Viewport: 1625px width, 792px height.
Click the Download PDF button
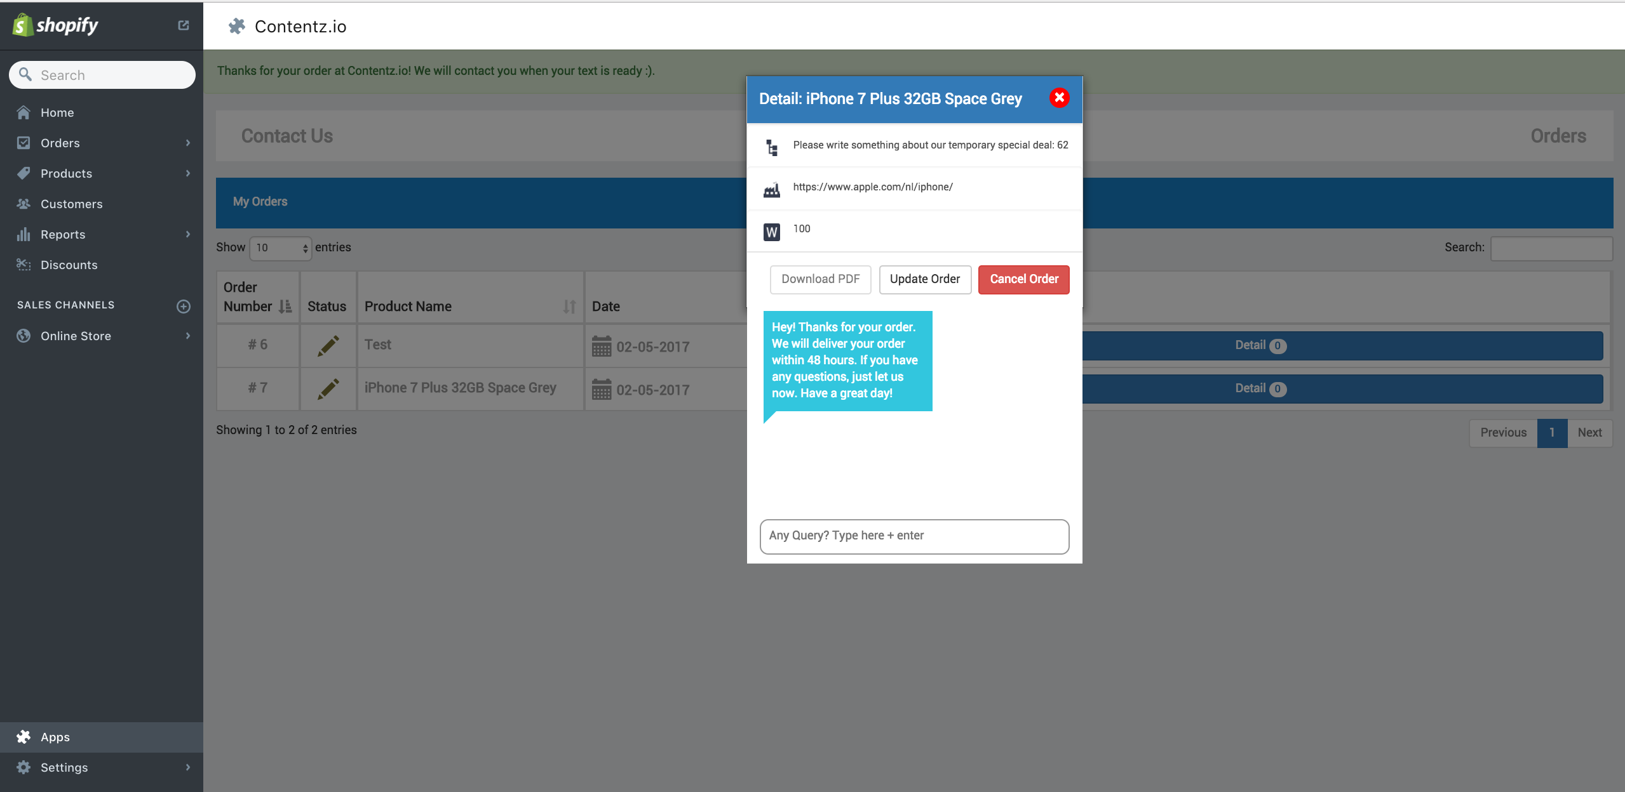pos(820,279)
